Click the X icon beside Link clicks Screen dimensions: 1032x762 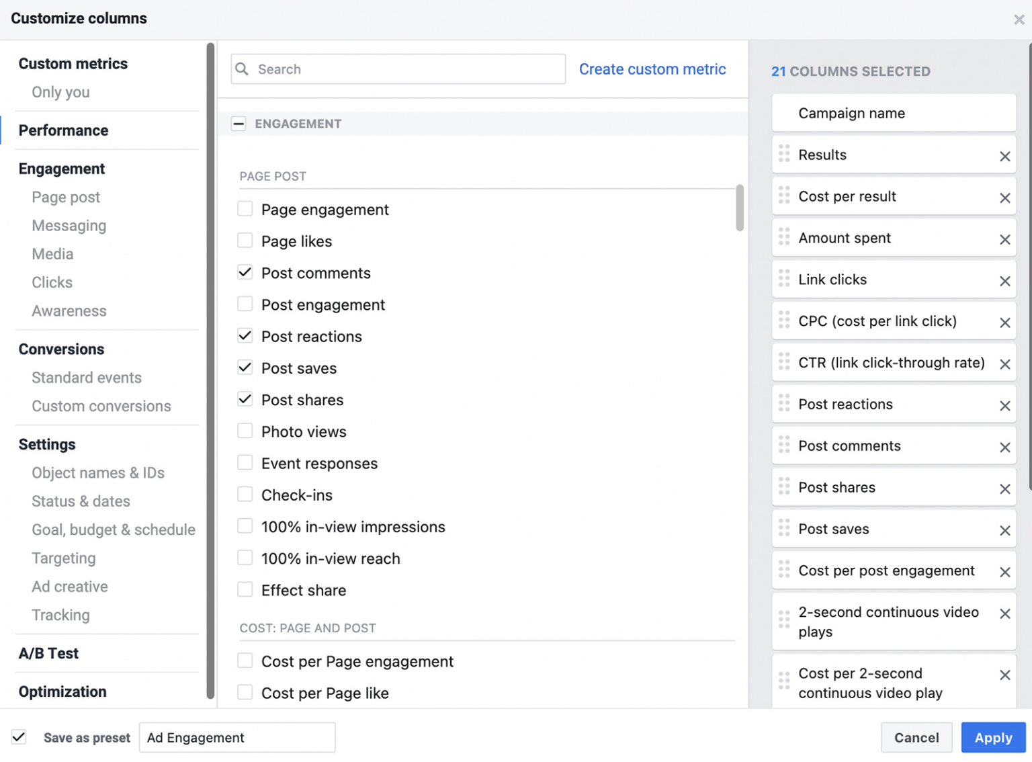coord(1004,282)
